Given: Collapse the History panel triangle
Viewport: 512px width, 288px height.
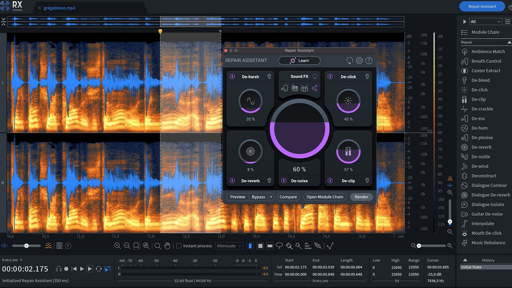Looking at the screenshot, I should tap(465, 260).
